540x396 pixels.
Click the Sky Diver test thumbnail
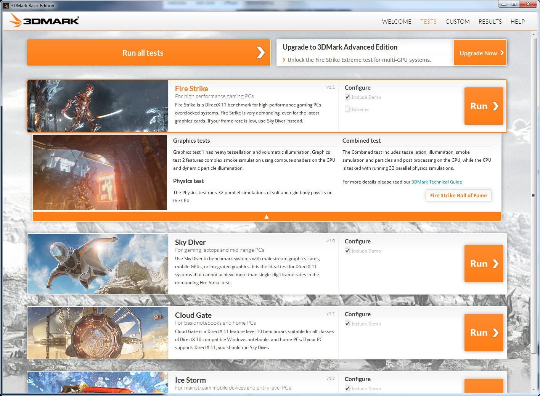click(98, 264)
